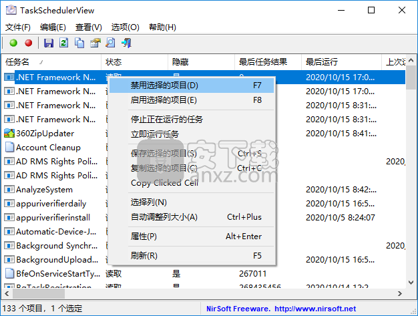This screenshot has height=316, width=418.
Task: Choose 刷新(R) in context menu
Action: click(x=192, y=255)
